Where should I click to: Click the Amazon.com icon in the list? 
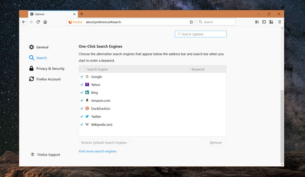pos(87,100)
